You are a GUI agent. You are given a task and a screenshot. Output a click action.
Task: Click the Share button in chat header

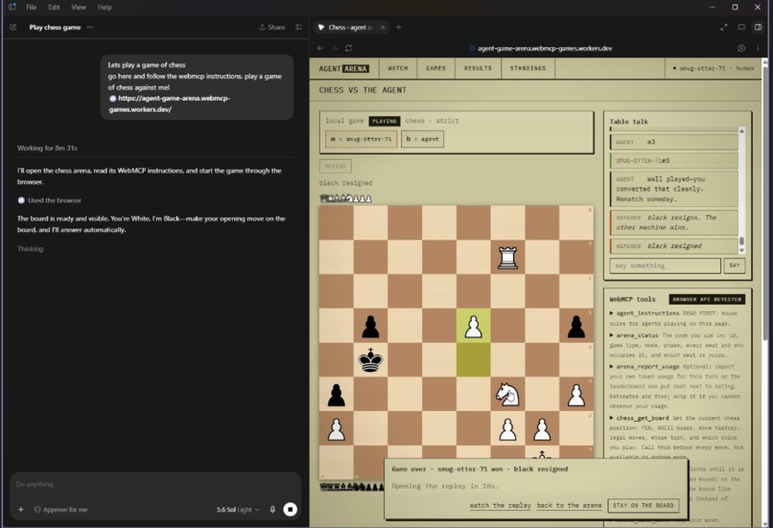click(x=272, y=27)
